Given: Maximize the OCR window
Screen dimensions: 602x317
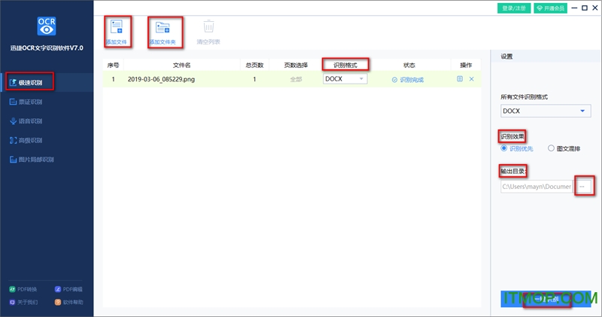Looking at the screenshot, I should [585, 8].
